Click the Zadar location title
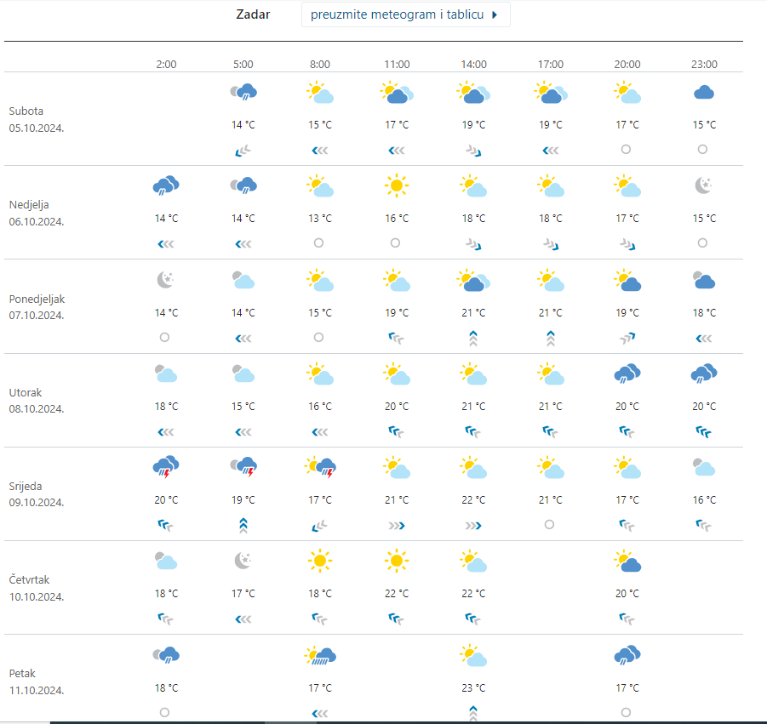The height and width of the screenshot is (724, 767). 253,14
